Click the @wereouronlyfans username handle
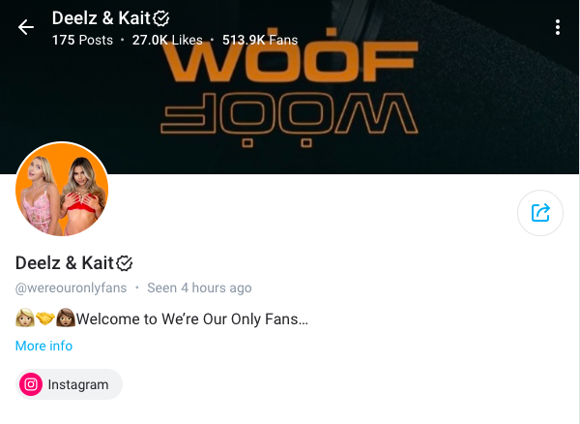Viewport: 580px width, 424px height. 71,288
